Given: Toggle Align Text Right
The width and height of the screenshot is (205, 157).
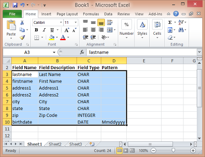Looking at the screenshot, I should tap(101, 30).
